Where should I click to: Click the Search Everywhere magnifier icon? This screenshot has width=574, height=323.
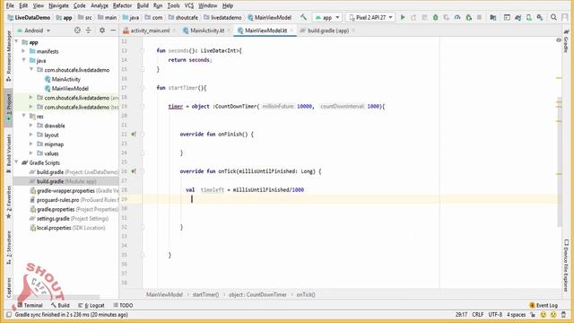pyautogui.click(x=553, y=17)
